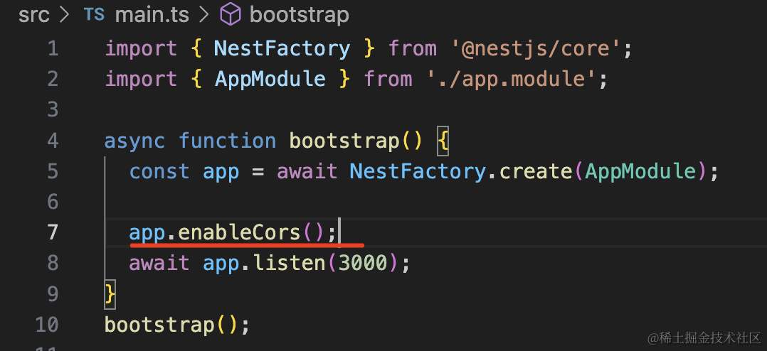Click AppModule in the line 2 import
This screenshot has height=351, width=767.
tap(270, 79)
